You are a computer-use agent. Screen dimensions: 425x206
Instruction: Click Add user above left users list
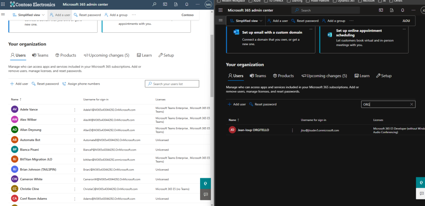19,84
